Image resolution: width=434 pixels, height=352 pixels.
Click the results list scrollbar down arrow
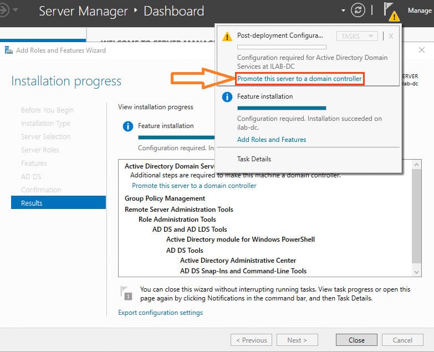pos(417,272)
